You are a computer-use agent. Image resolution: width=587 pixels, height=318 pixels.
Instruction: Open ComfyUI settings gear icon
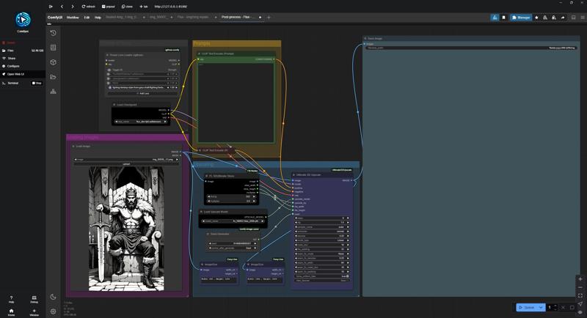53,311
